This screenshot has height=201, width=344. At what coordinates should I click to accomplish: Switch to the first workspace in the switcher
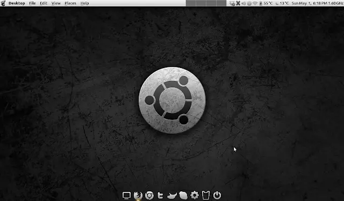click(191, 3)
